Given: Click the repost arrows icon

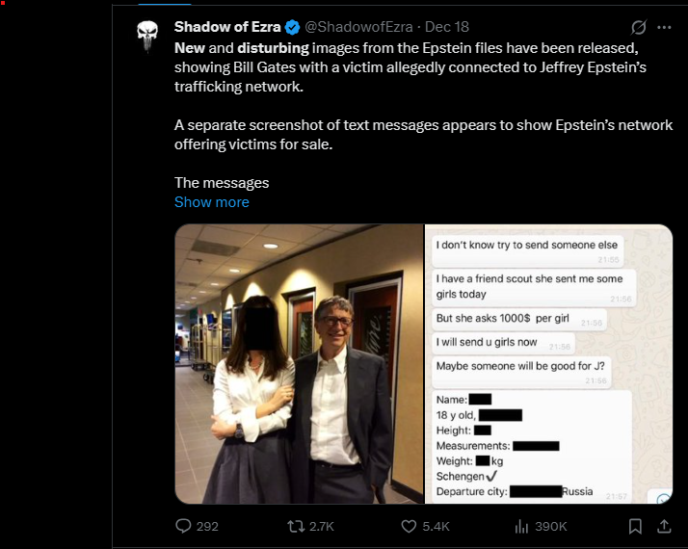Looking at the screenshot, I should click(297, 526).
